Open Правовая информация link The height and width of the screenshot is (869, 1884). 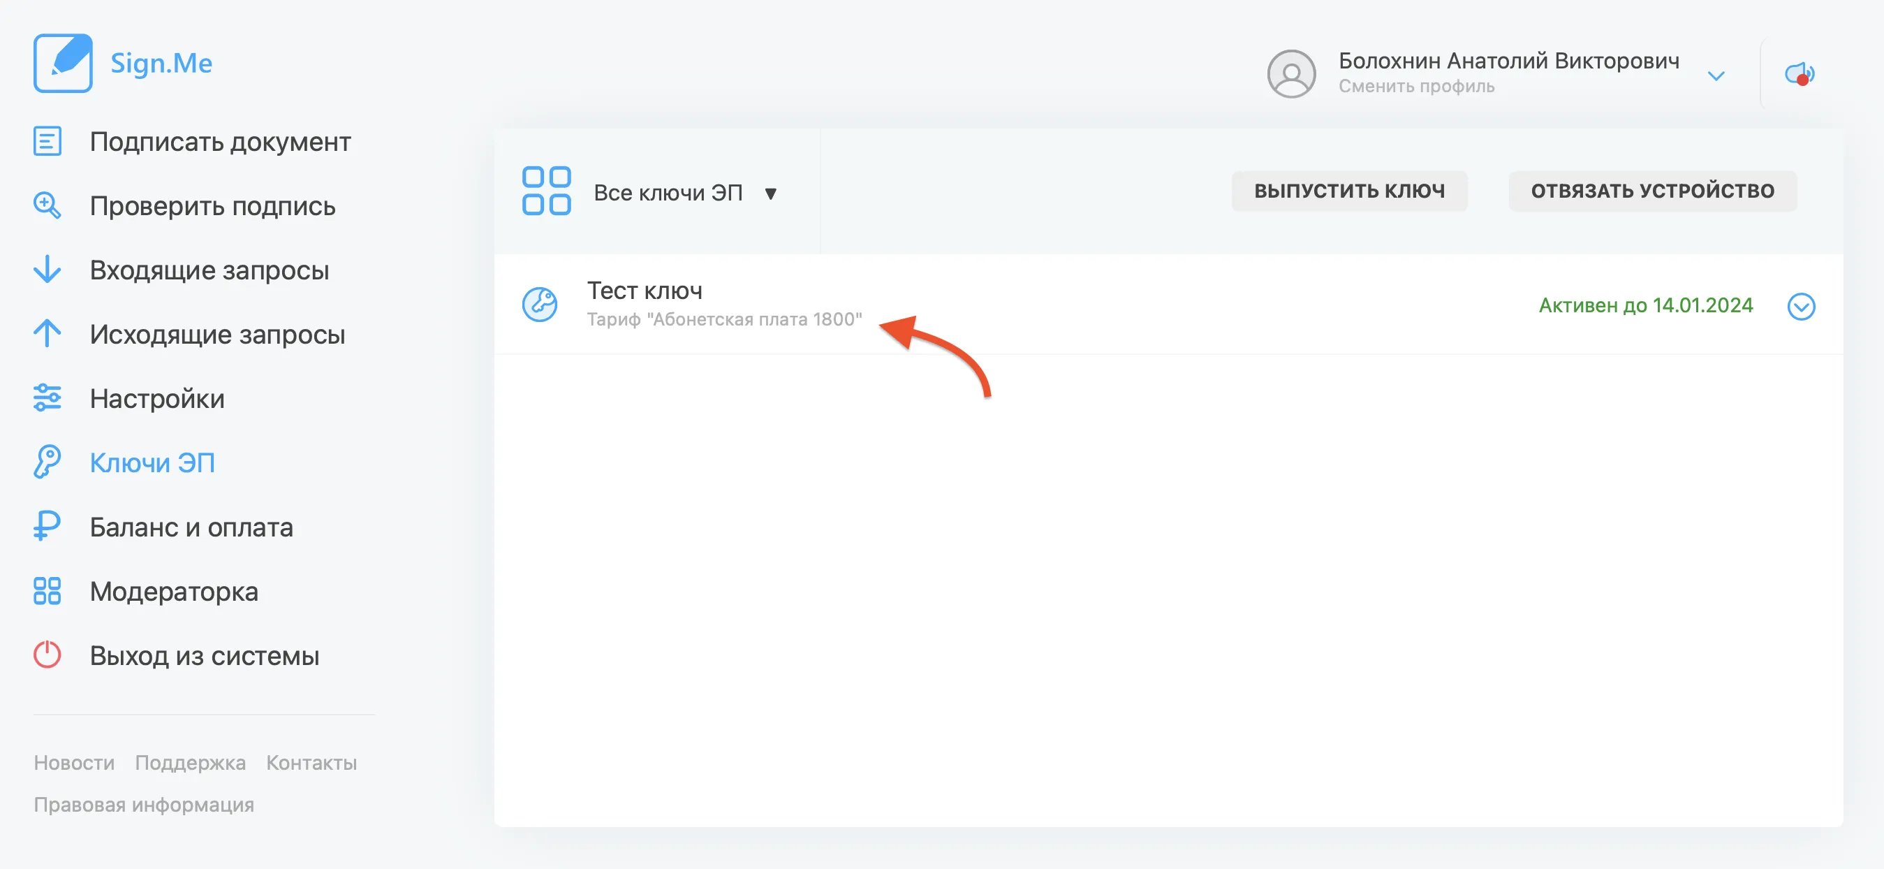pos(144,804)
